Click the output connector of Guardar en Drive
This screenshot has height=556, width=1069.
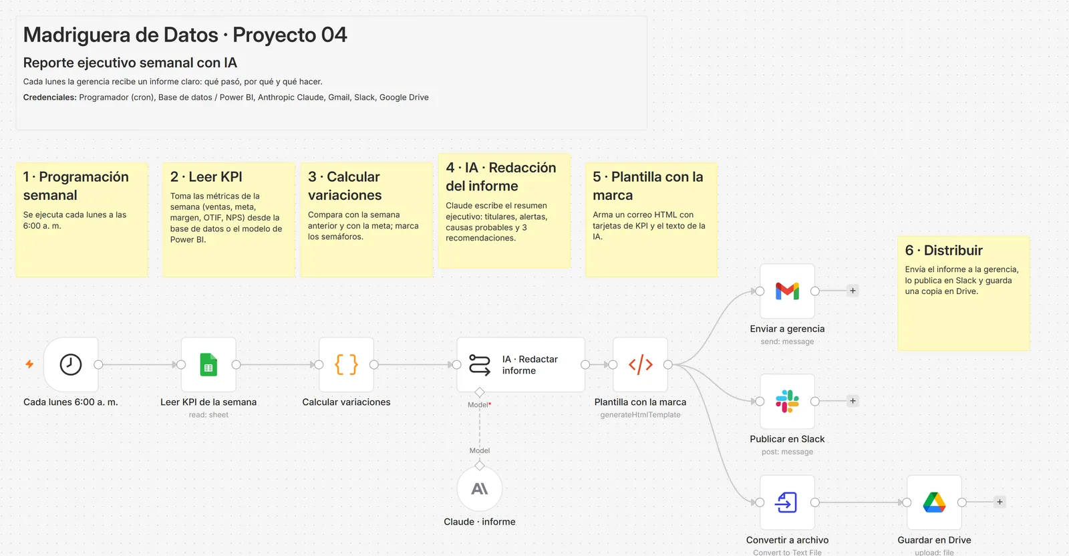[x=961, y=502]
